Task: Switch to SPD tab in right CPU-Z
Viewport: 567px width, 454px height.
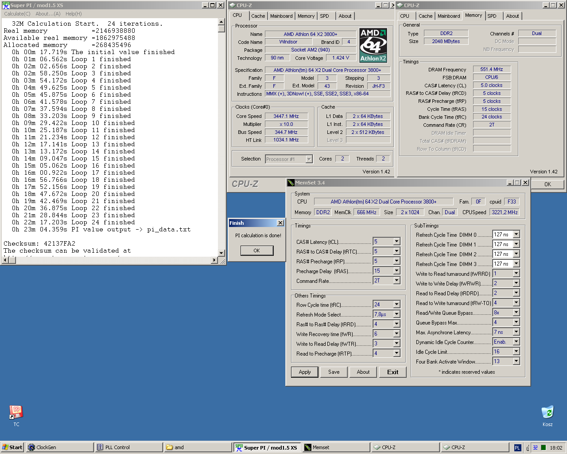Action: [492, 16]
